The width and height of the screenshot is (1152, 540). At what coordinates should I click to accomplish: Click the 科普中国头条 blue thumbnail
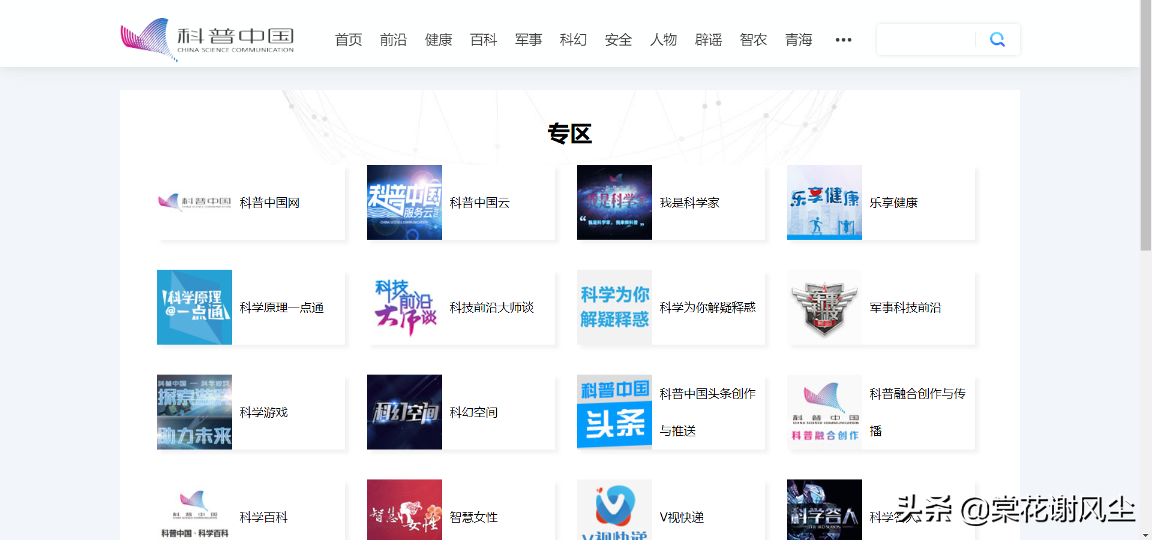coord(614,412)
